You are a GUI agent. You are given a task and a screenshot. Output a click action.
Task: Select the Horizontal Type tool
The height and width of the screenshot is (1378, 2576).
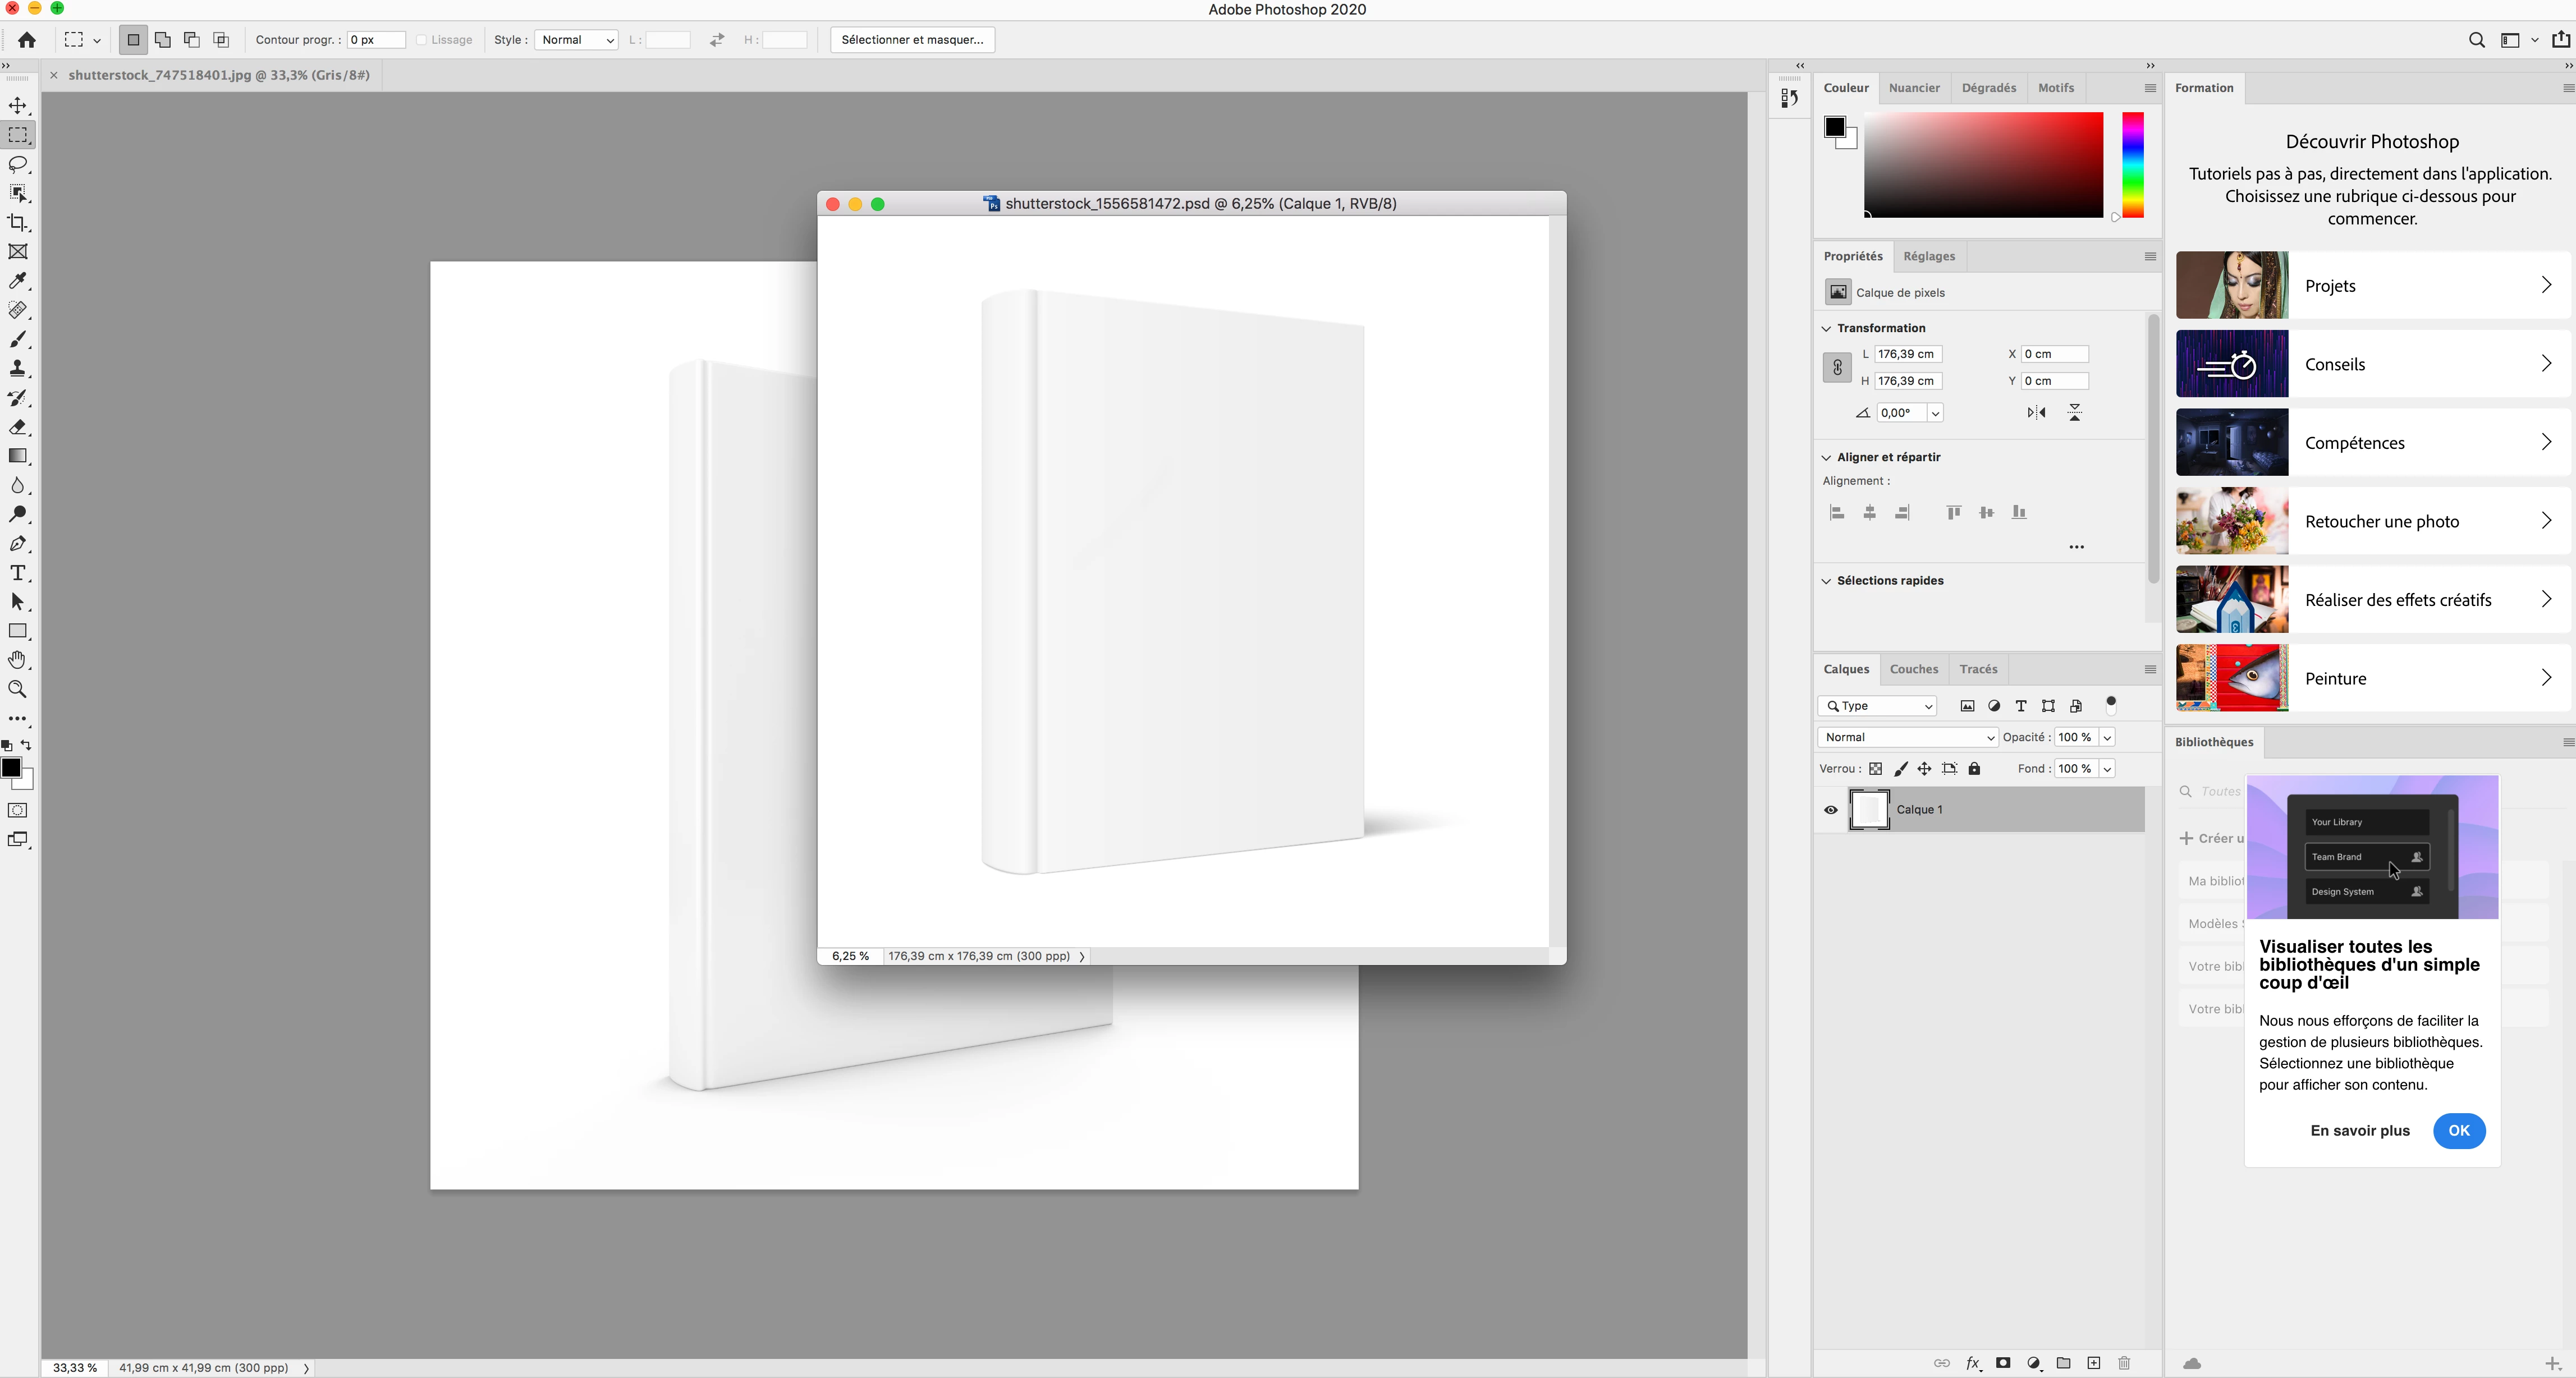(18, 573)
